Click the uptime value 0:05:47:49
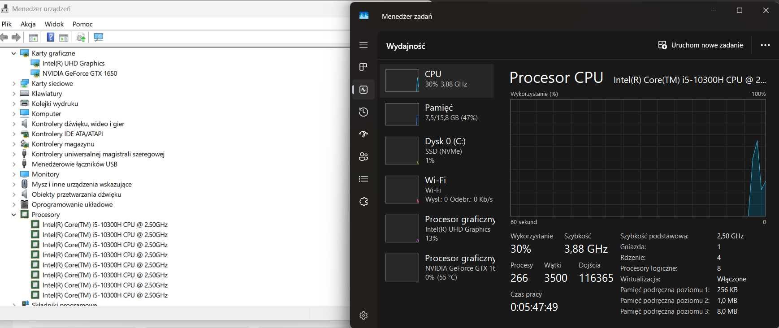Image resolution: width=779 pixels, height=328 pixels. click(534, 307)
